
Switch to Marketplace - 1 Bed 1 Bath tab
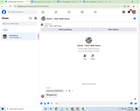pyautogui.click(x=69, y=2)
